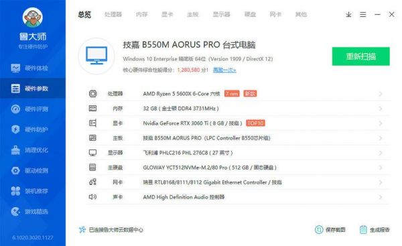Switch to the 网卡 tab
The height and width of the screenshot is (246, 402).
click(275, 14)
